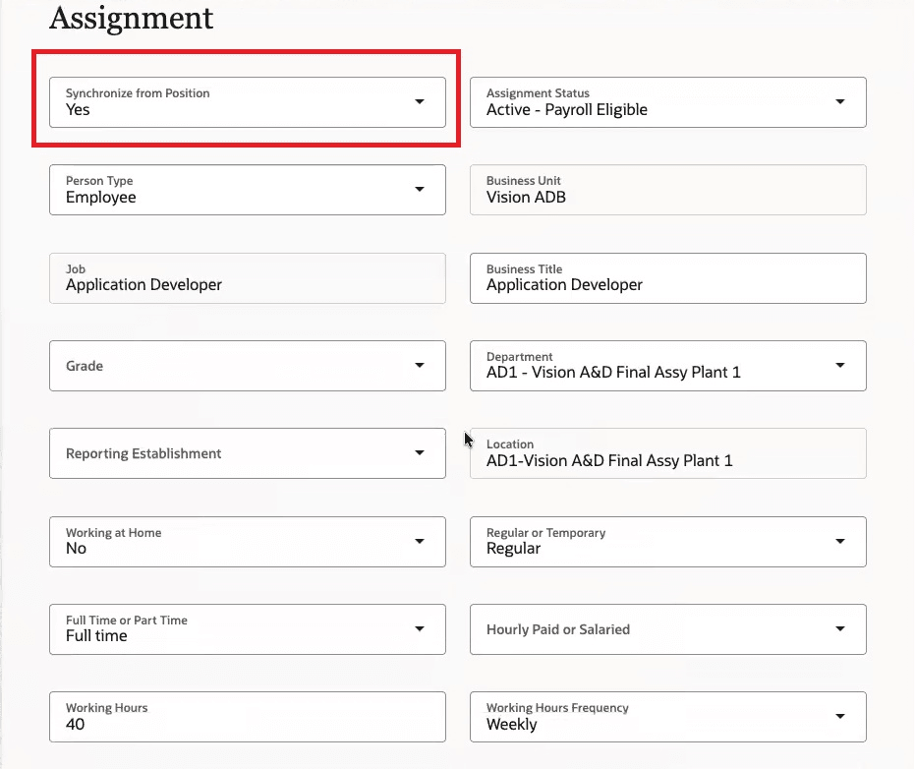This screenshot has width=915, height=769.
Task: Click the Assignment page heading
Action: tap(131, 18)
